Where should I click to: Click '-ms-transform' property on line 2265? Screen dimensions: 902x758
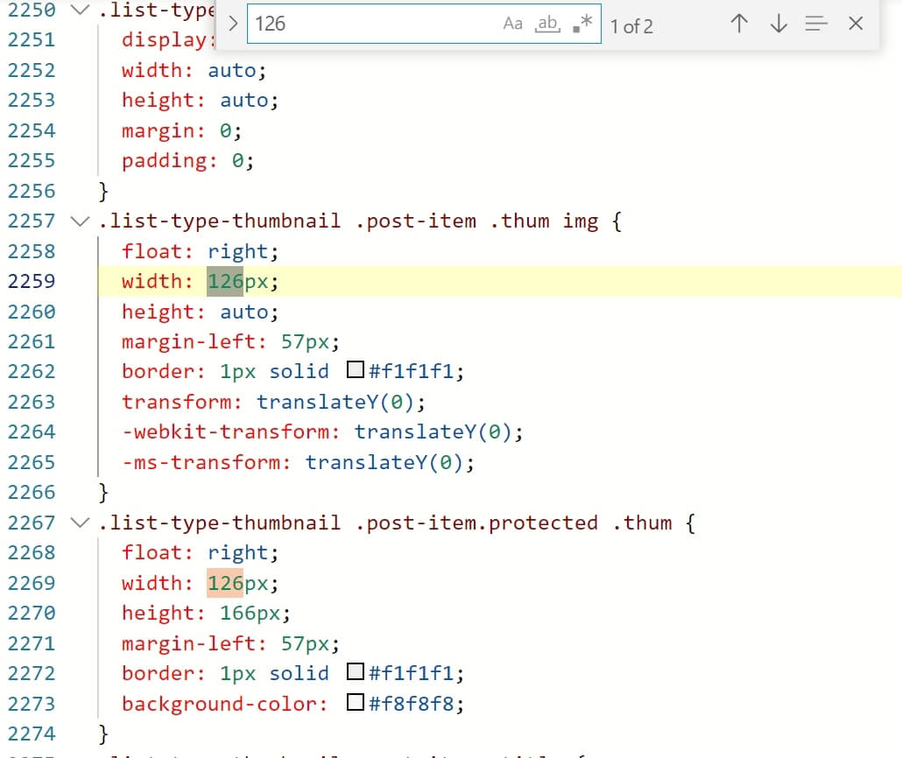[x=206, y=462]
